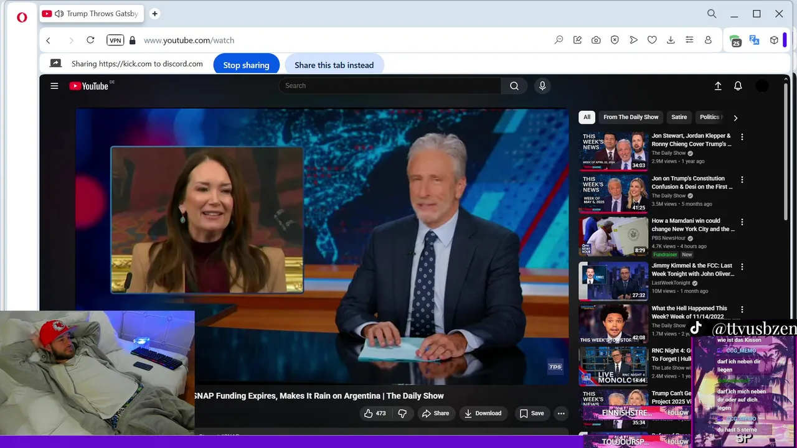Screen dimensions: 797x448
Task: Open the Opera menu logo
Action: pos(22,17)
